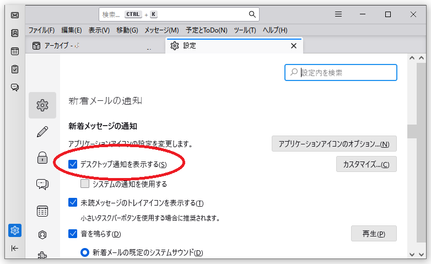
Task: Select General settings gear category
Action: click(x=42, y=105)
